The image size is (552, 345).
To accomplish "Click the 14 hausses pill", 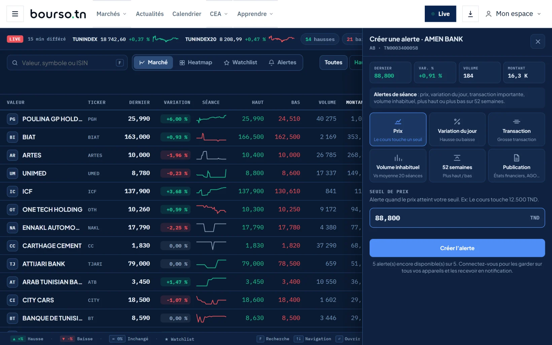I will point(320,39).
